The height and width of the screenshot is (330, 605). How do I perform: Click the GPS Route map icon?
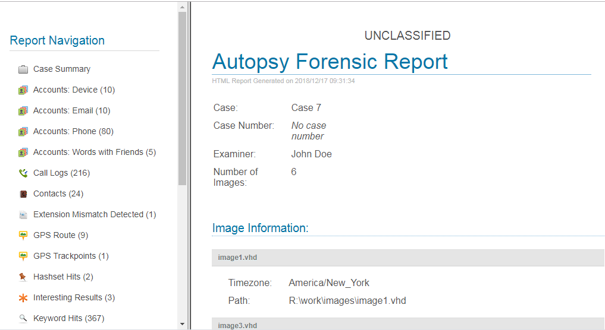[x=23, y=236]
